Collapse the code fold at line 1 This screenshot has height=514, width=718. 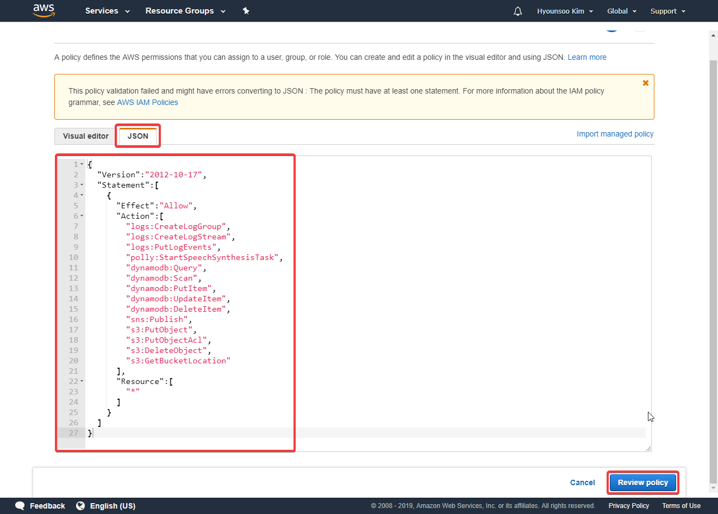[82, 164]
